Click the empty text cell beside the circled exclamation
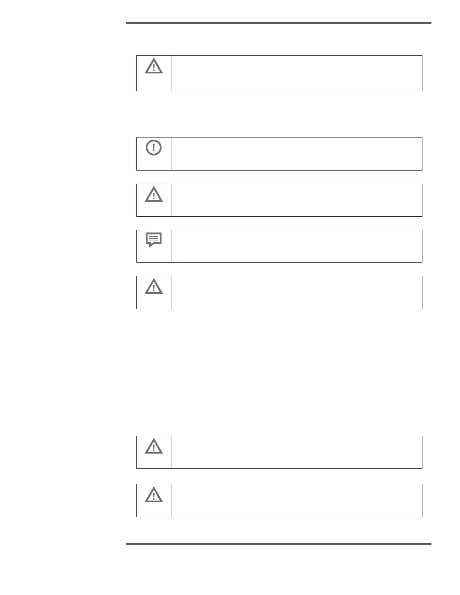Image resolution: width=460 pixels, height=595 pixels. tap(297, 154)
